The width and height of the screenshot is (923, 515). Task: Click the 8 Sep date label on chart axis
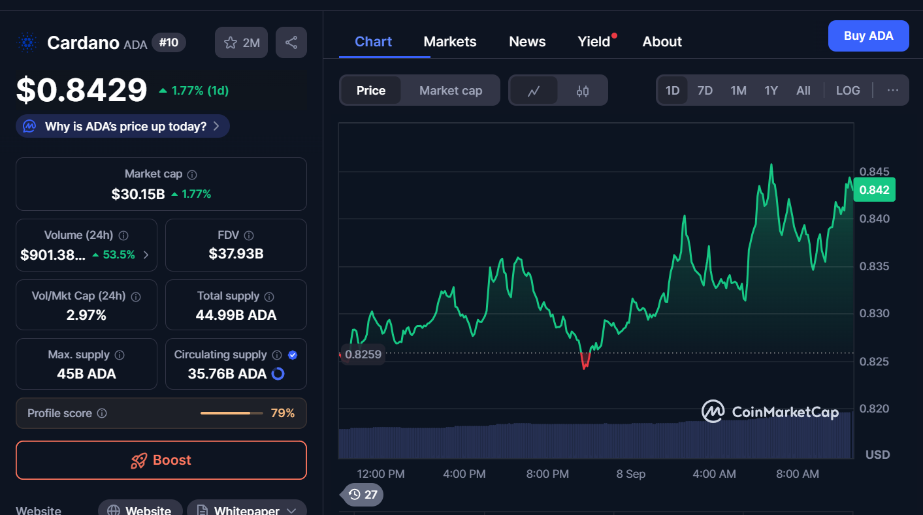tap(631, 474)
